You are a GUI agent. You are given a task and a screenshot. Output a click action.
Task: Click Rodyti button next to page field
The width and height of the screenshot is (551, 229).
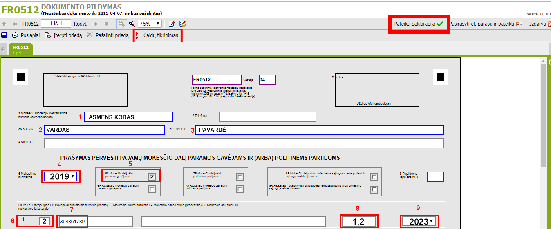pos(81,24)
